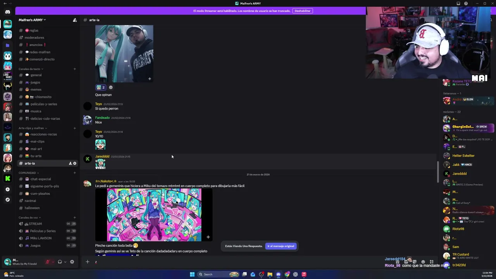Image resolution: width=496 pixels, height=279 pixels.
Task: Create channel in Arte clips y maifren category
Action: (x=75, y=128)
